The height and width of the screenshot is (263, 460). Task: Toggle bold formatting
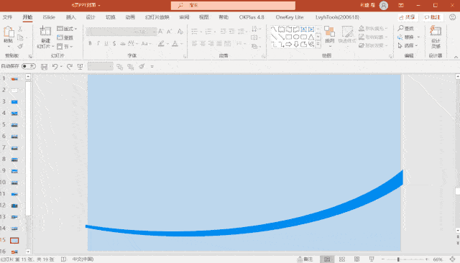(x=90, y=44)
